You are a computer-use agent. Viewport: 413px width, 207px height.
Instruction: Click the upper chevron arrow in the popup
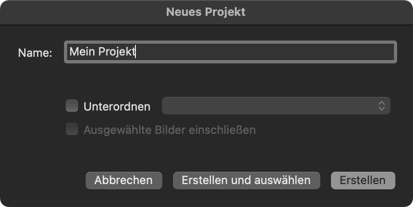[x=382, y=103]
